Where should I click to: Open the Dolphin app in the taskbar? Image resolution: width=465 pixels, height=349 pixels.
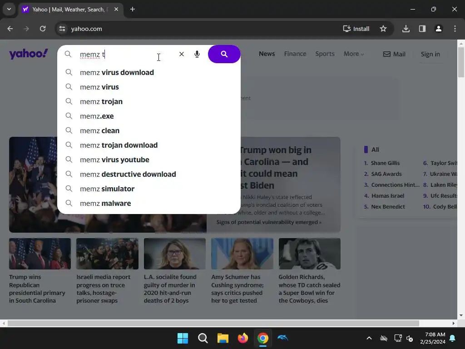282,338
